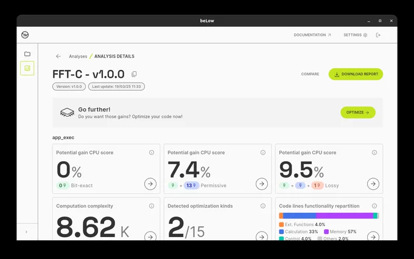Select the highlighted analyses sidebar icon
Screen dimensions: 414x259
tap(27, 68)
